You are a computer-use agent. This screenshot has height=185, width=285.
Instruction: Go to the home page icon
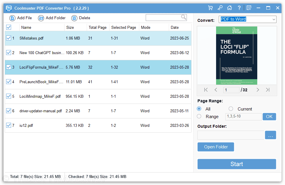[230, 8]
